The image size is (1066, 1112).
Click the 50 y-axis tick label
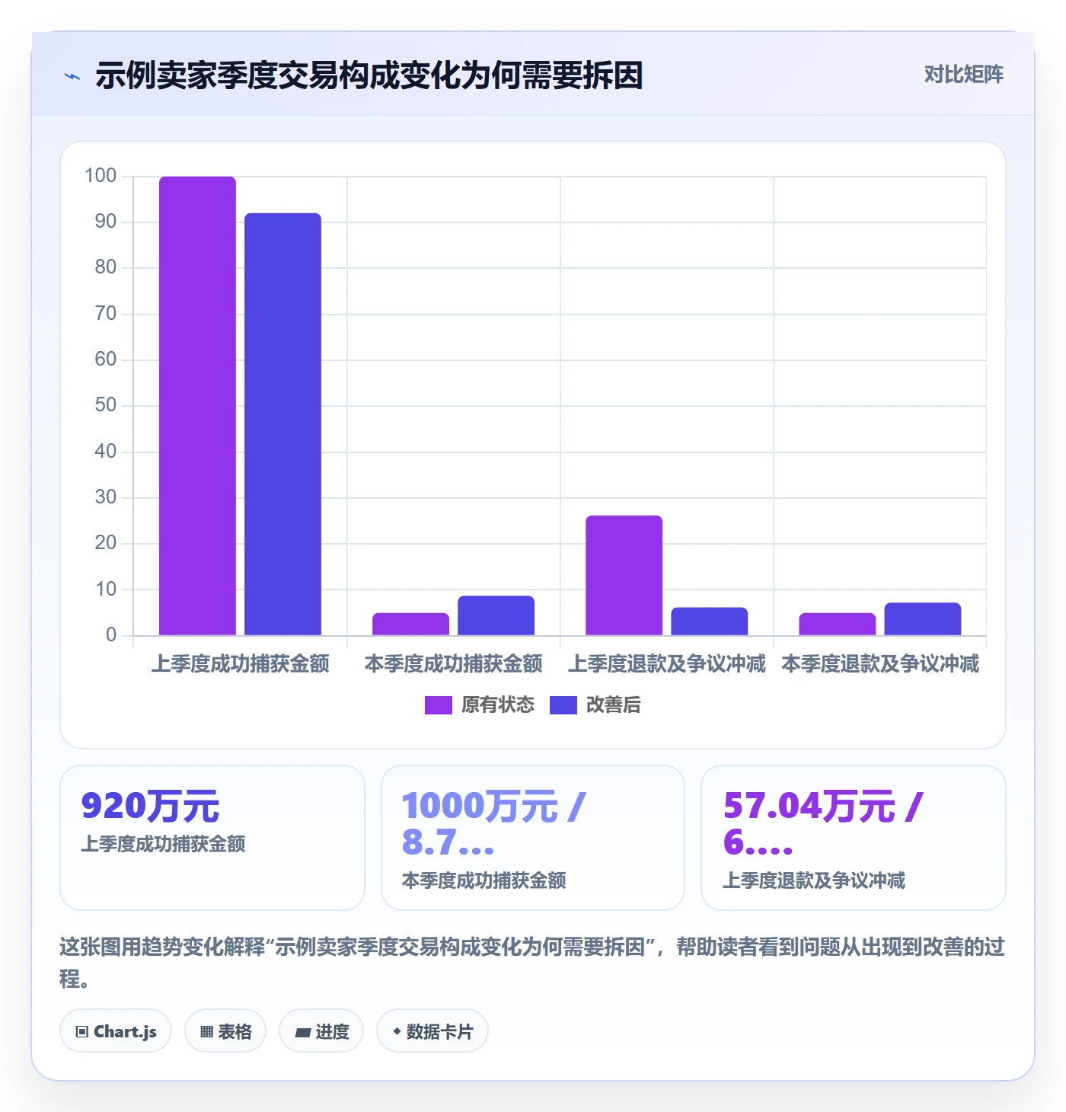point(106,405)
